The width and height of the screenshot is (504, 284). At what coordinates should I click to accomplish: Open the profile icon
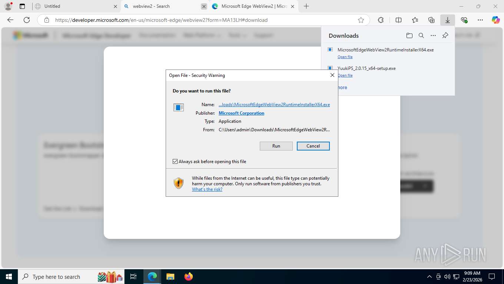[x=8, y=6]
